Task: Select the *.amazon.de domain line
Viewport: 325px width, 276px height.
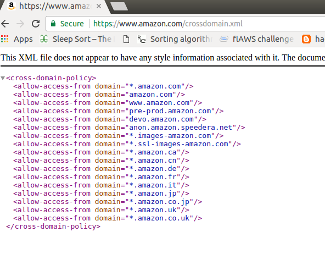Action: 102,169
